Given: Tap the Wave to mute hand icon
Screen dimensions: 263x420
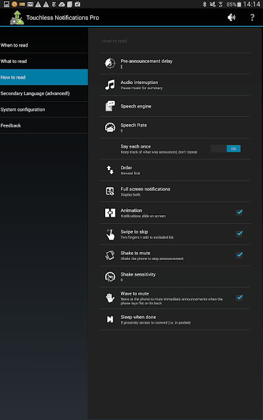Looking at the screenshot, I should (x=110, y=298).
